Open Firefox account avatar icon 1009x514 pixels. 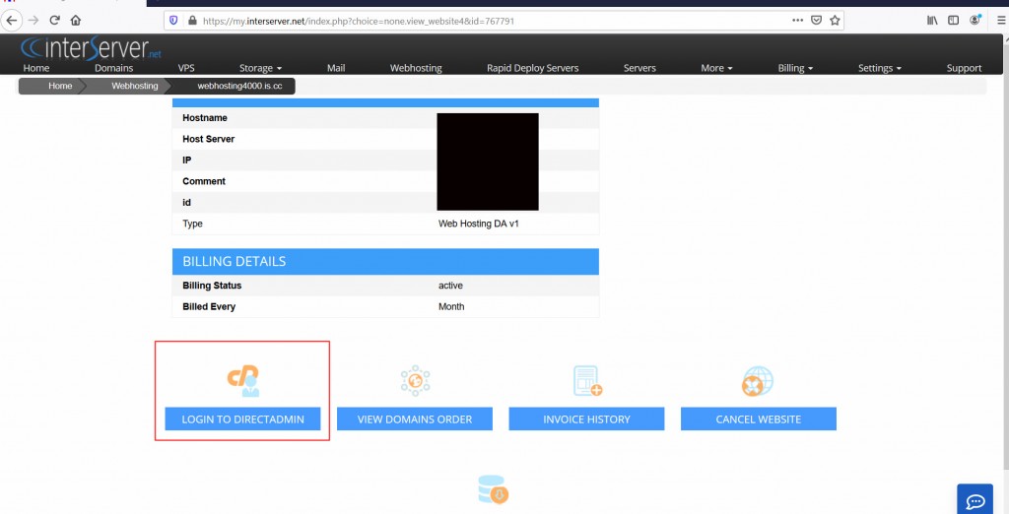pyautogui.click(x=975, y=20)
